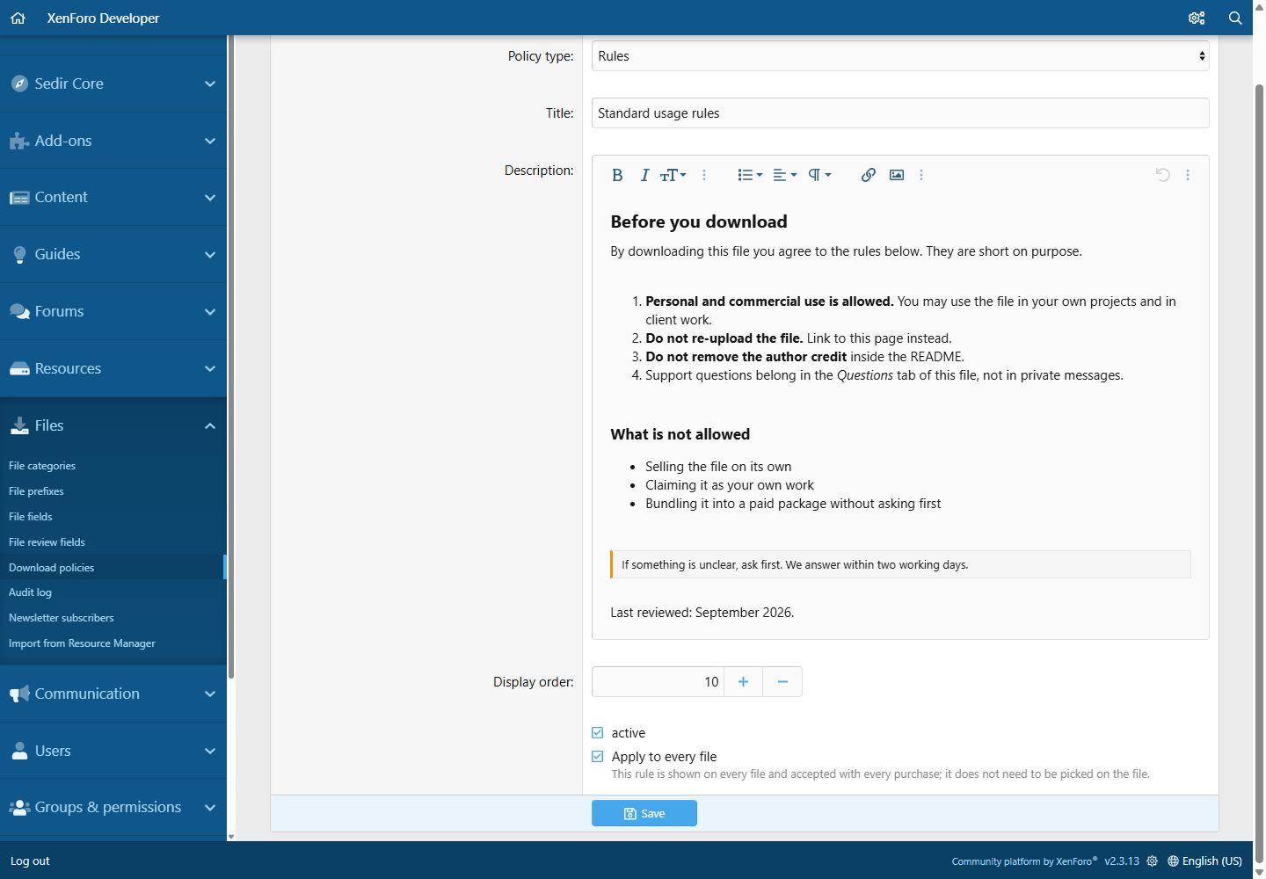Open Newsletter subscribers page
1266x879 pixels.
(62, 618)
